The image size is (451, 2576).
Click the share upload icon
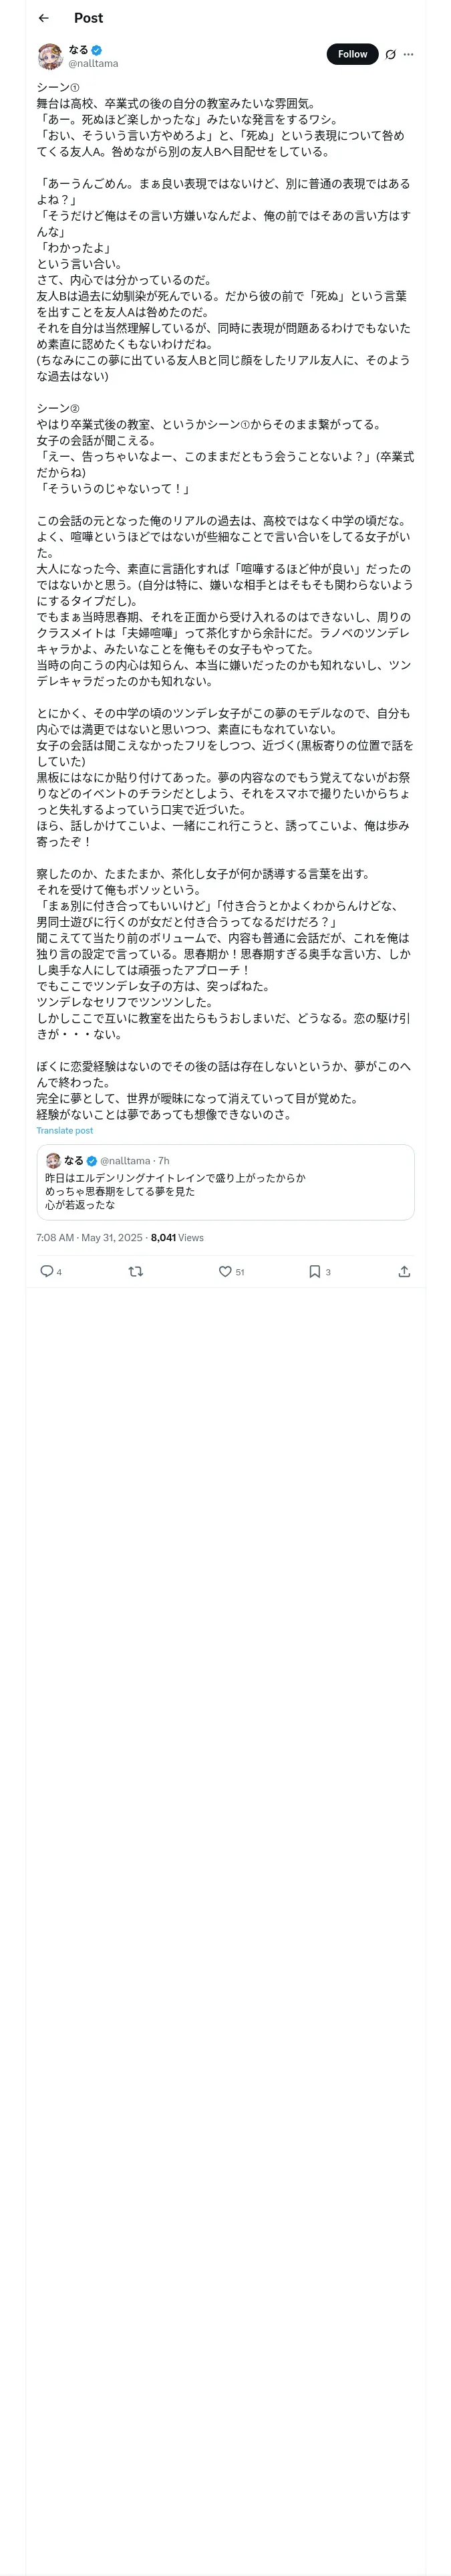pyautogui.click(x=404, y=1271)
